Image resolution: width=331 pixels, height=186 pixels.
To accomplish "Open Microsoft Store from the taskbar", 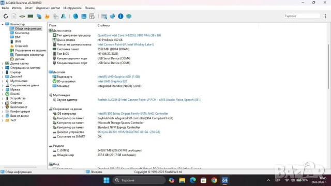I will pos(203,180).
